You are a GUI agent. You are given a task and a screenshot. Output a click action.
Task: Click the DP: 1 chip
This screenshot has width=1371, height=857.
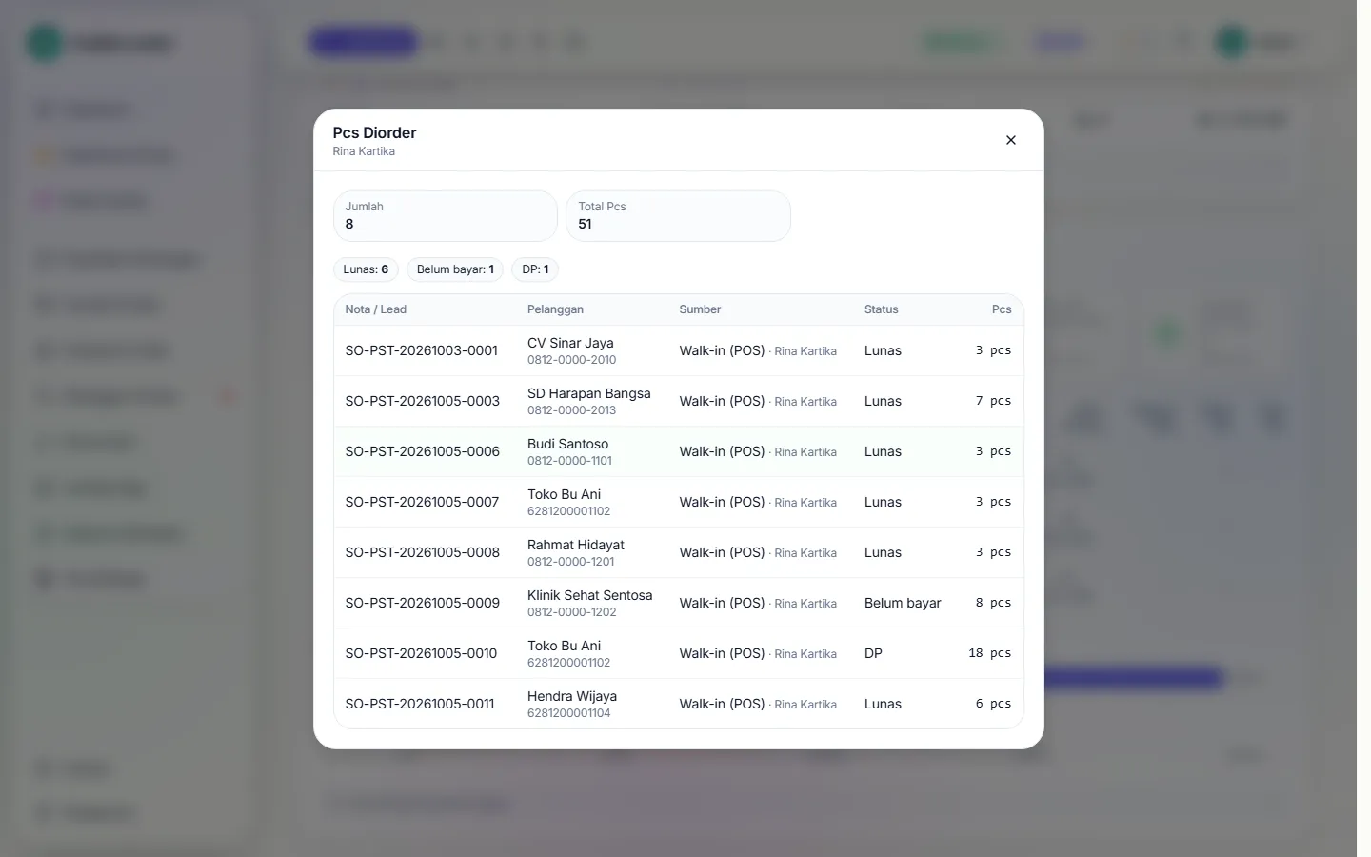click(535, 269)
